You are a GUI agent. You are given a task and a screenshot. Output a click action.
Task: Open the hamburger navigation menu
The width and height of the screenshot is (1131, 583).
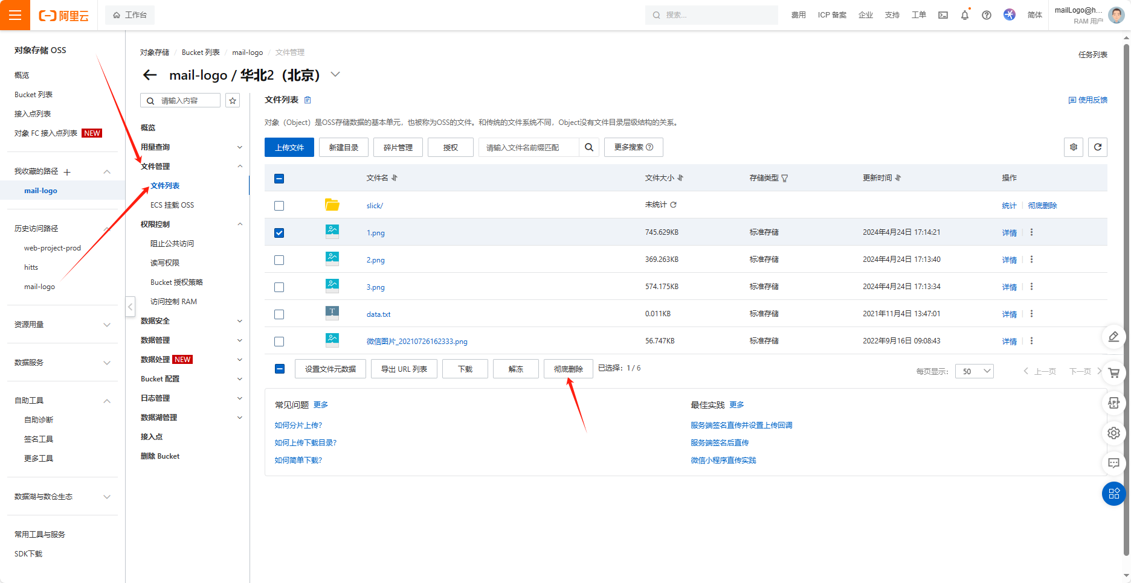click(x=14, y=15)
